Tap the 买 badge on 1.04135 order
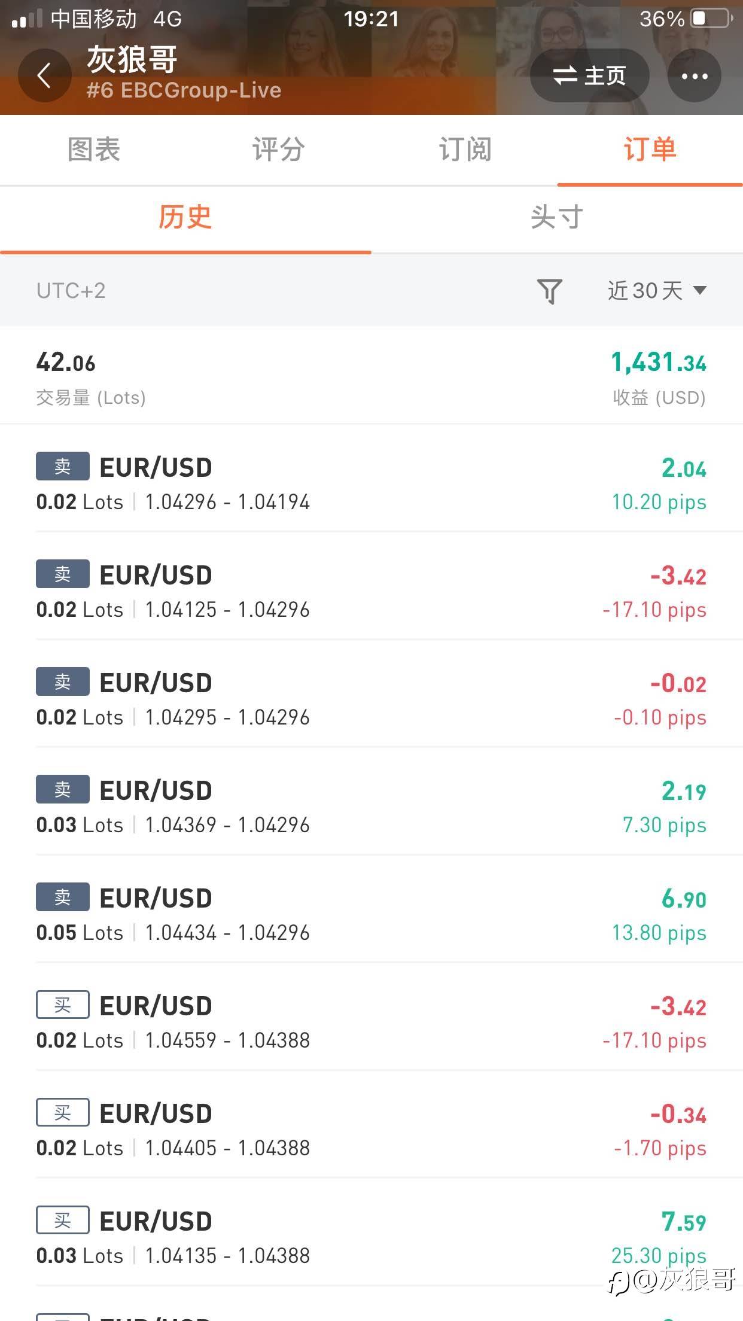 pos(63,1220)
